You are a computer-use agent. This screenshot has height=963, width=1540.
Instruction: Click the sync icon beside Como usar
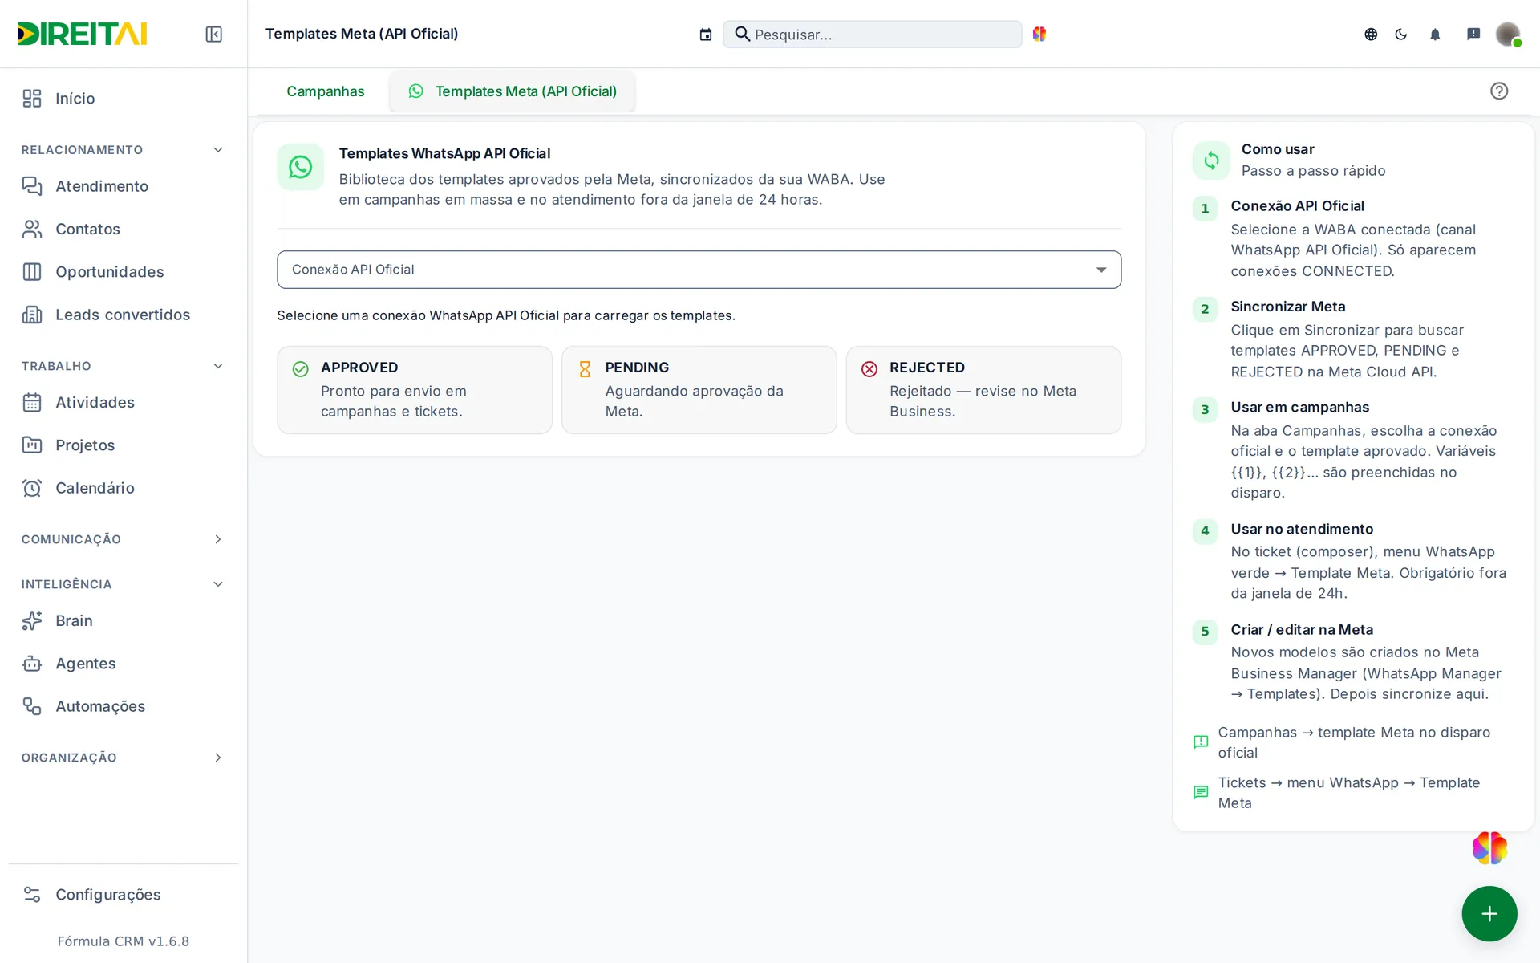(x=1211, y=160)
